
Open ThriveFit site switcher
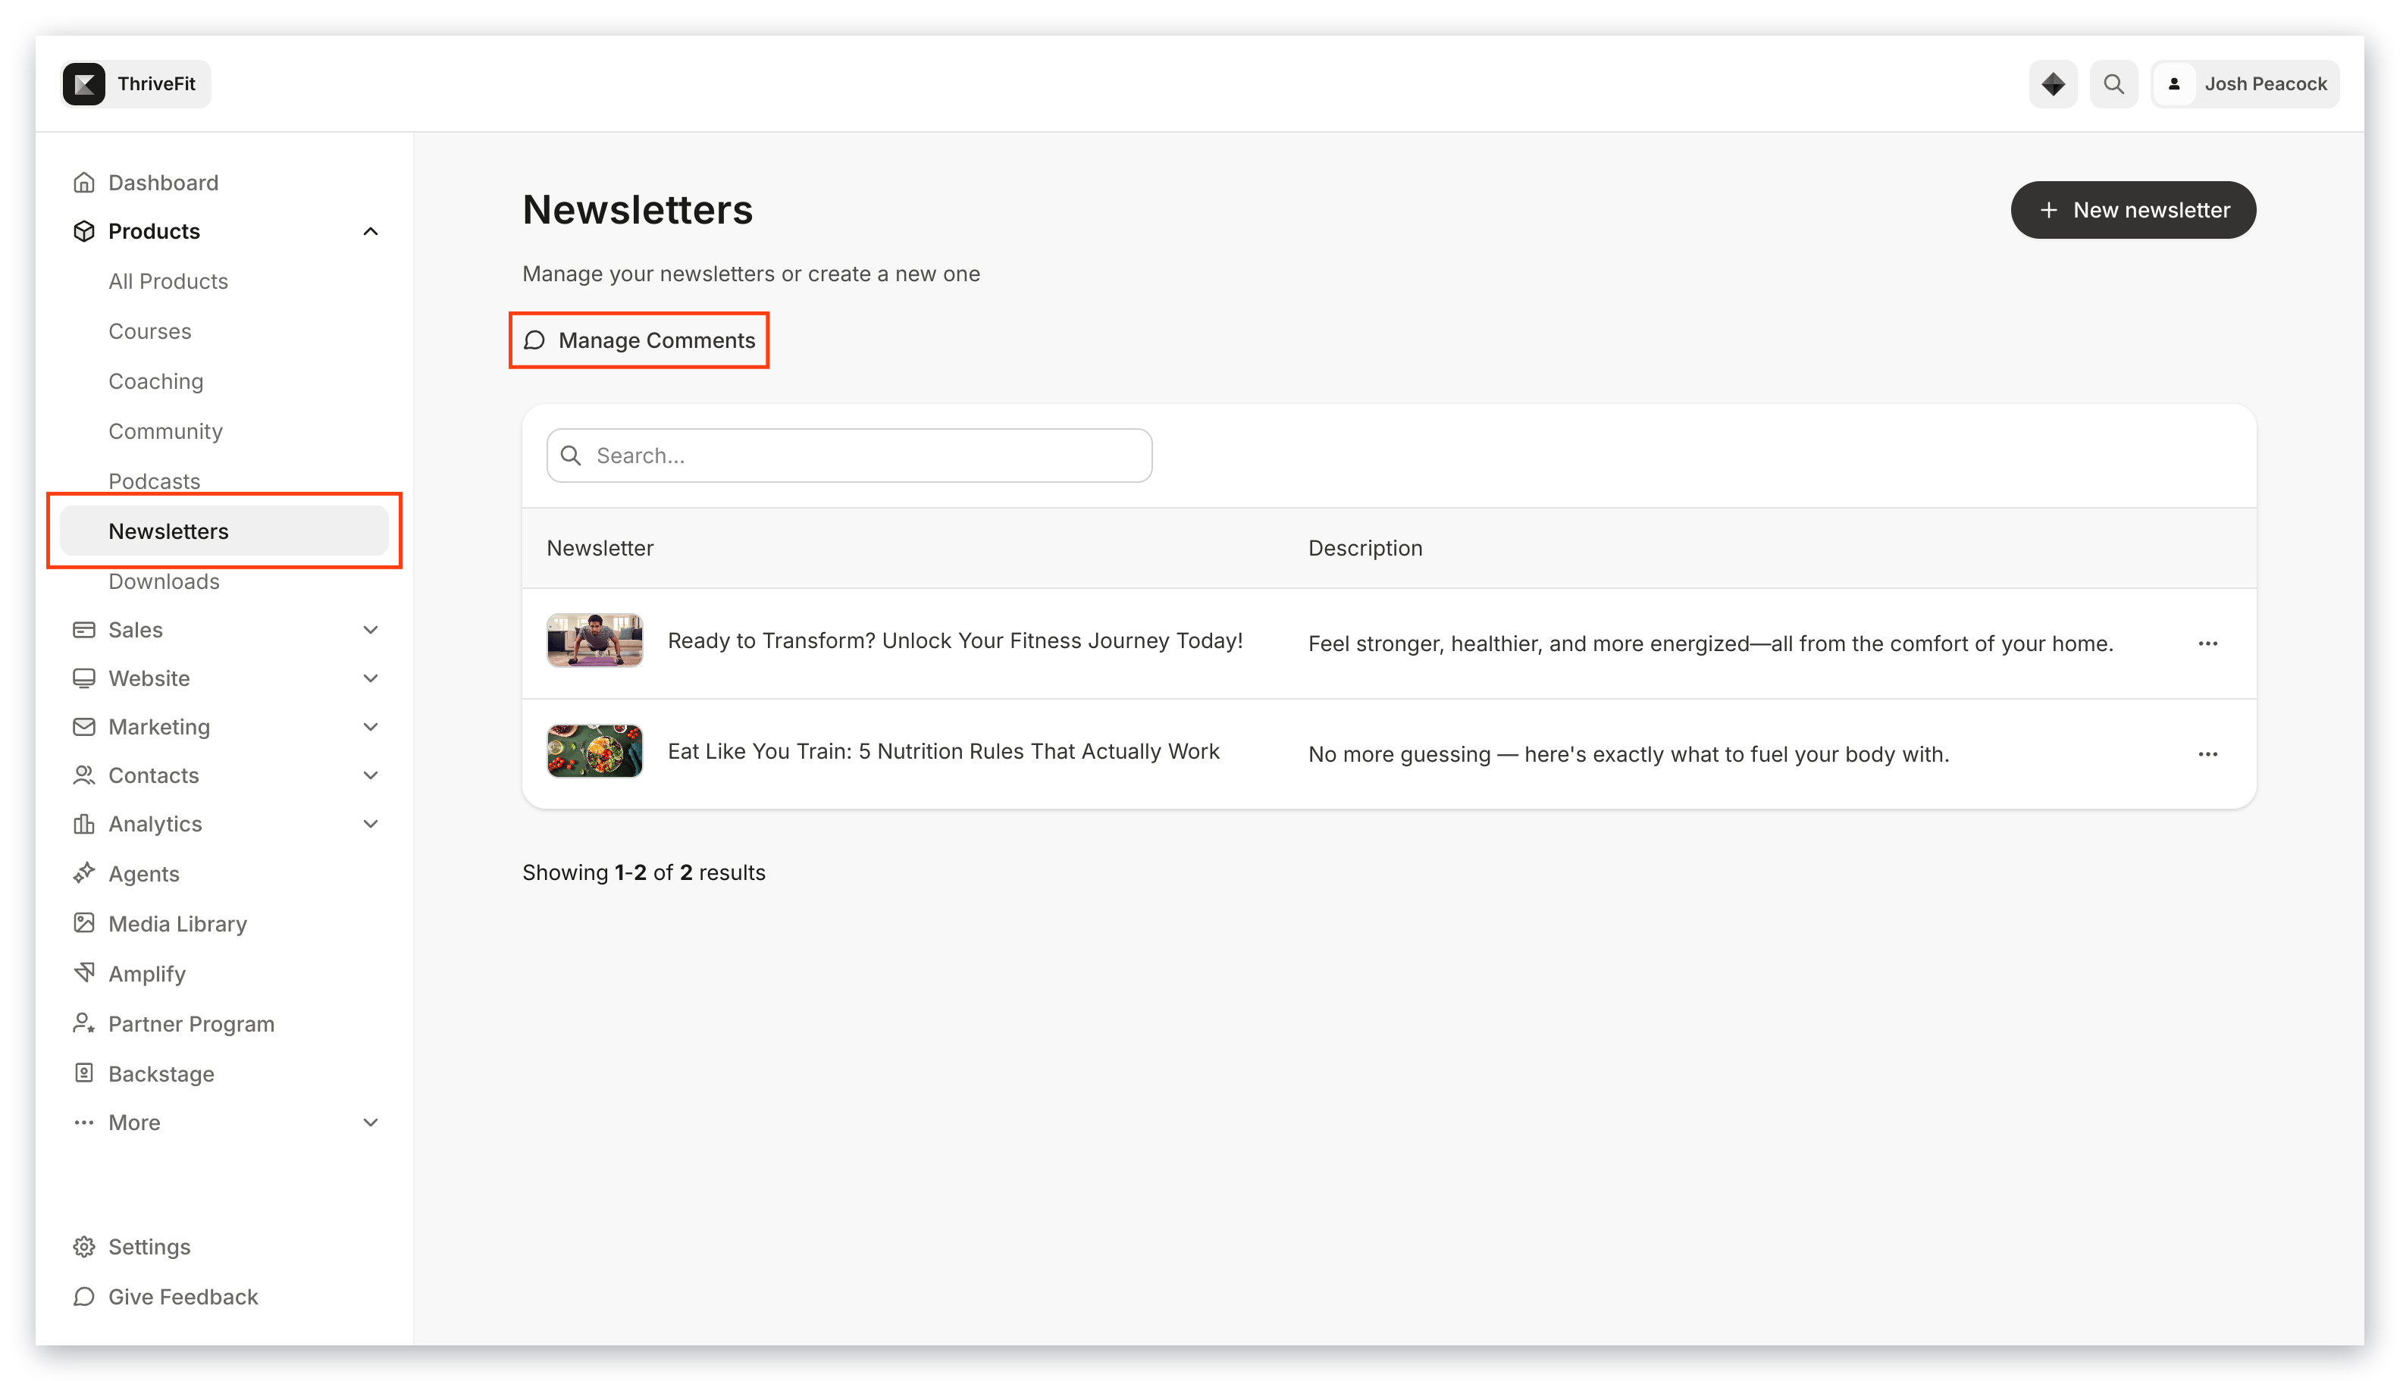136,84
